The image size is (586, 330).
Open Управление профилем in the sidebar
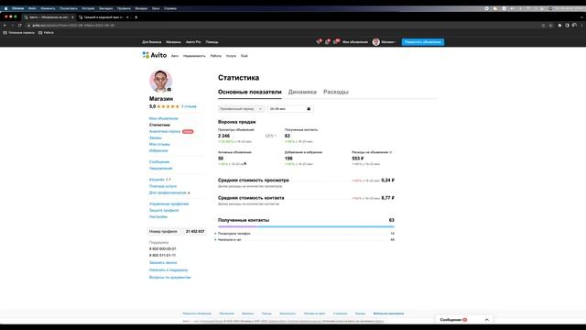pyautogui.click(x=168, y=203)
